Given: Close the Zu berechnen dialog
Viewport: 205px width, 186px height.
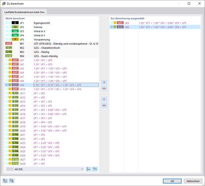Looking at the screenshot, I should tap(199, 4).
